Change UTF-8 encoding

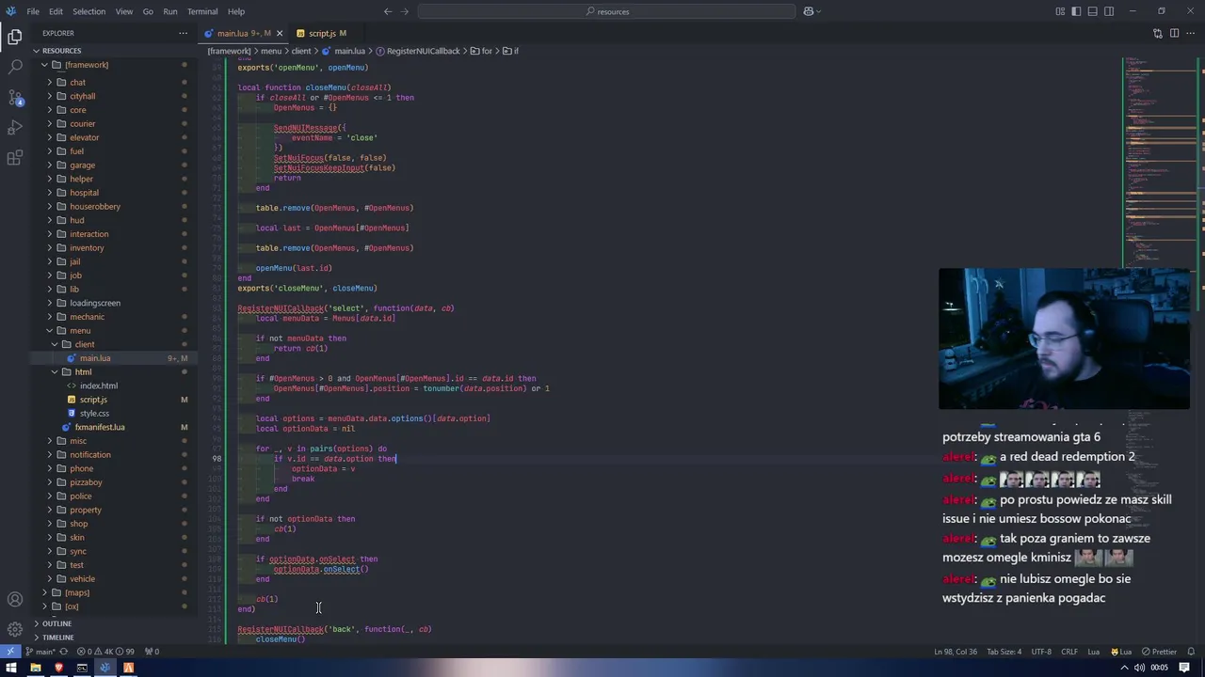(x=1041, y=652)
